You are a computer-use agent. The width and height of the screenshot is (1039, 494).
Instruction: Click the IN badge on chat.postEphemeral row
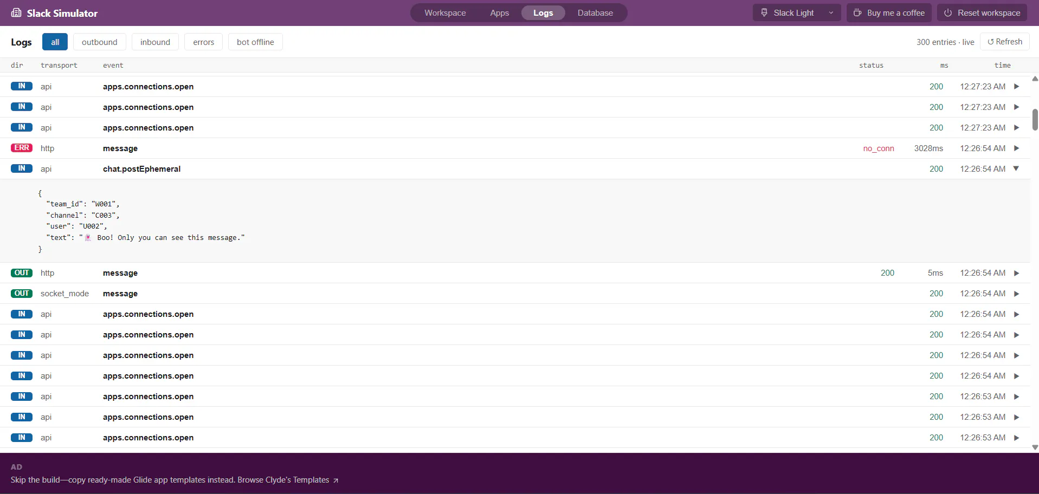tap(22, 168)
